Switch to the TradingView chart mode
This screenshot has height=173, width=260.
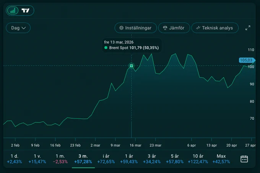[x=25, y=11]
